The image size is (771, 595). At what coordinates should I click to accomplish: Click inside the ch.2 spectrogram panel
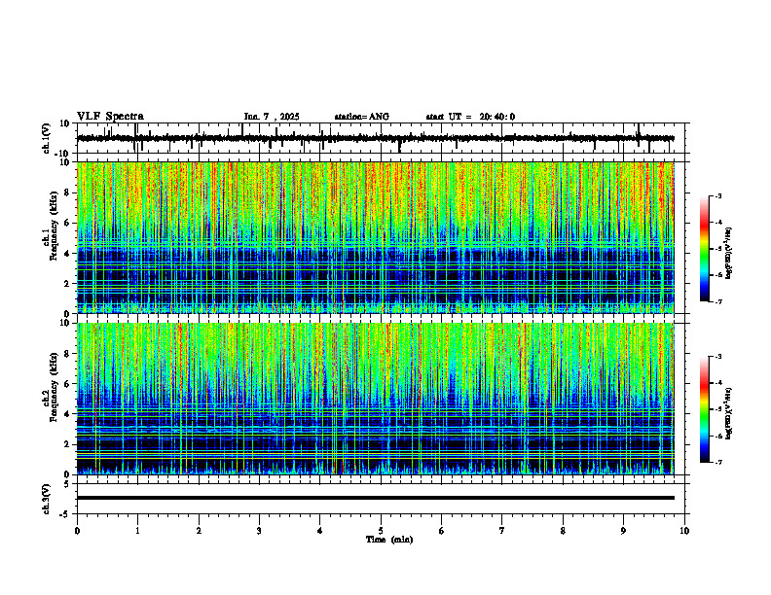coord(376,399)
